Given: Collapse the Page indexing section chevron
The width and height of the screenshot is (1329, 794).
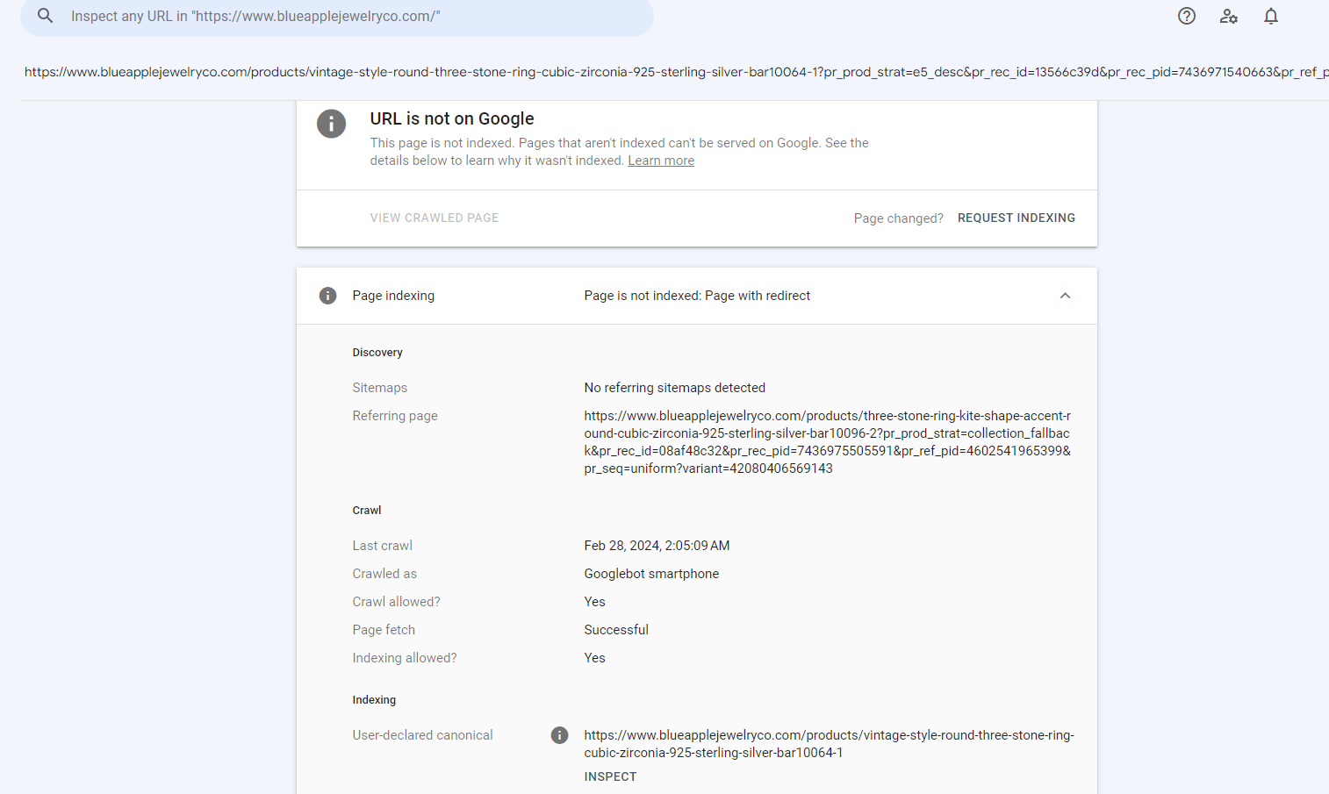Looking at the screenshot, I should pos(1065,296).
